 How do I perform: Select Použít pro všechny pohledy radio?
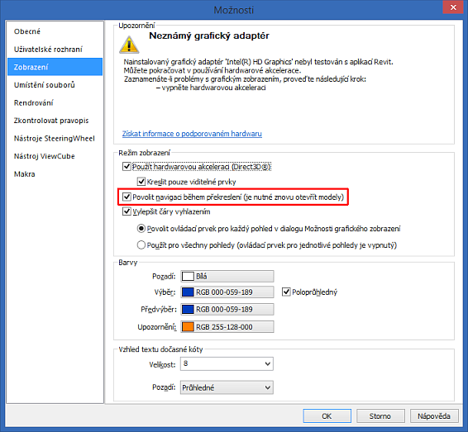141,245
